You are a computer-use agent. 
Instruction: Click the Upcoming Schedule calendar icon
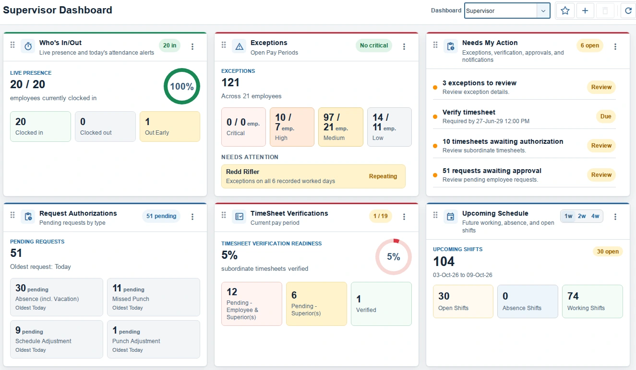pyautogui.click(x=451, y=217)
